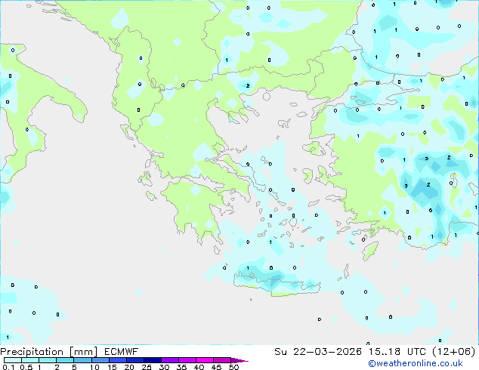The height and width of the screenshot is (370, 479).
Task: Choose the 30–35 mm violet legend swatch
Action: coord(170,360)
